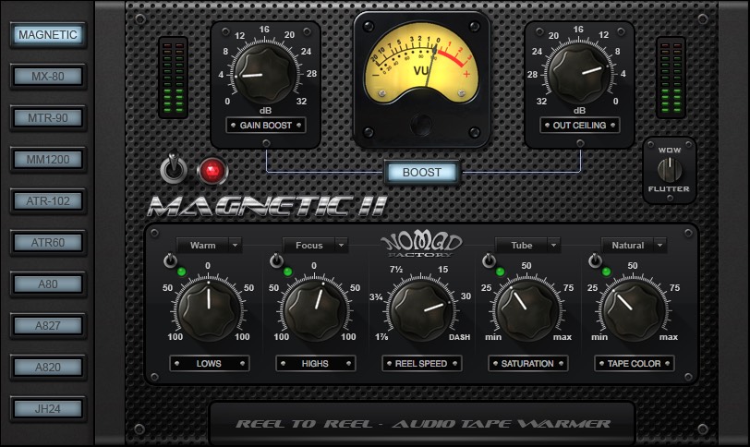This screenshot has height=447, width=750.
Task: Select the A827 tape preset
Action: coord(48,326)
